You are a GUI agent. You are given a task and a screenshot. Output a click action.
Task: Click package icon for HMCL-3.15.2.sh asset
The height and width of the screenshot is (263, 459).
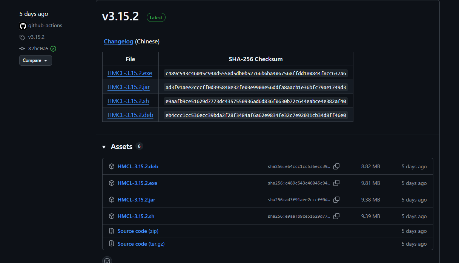[112, 216]
